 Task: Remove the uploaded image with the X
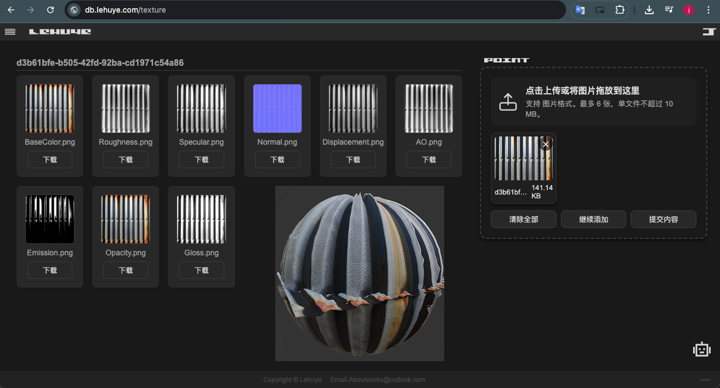point(545,144)
